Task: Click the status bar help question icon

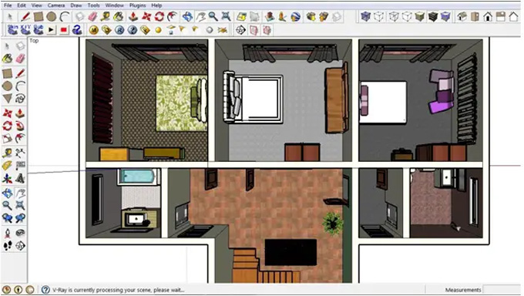Action: [x=45, y=290]
